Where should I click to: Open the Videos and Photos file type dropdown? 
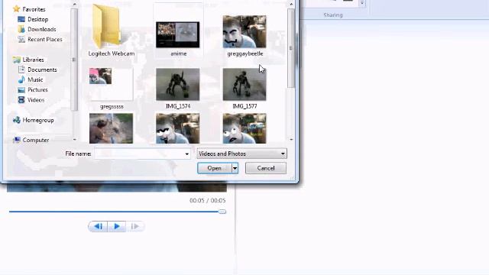point(241,154)
